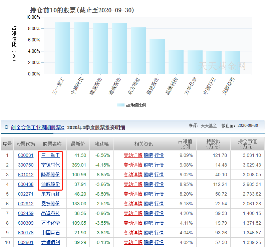Viewport: 265px width, 250px height.
Task: Click the 东方雨虹 stock name link
Action: [50, 194]
